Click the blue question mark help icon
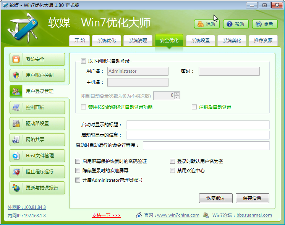The width and height of the screenshot is (285, 225). (230, 24)
